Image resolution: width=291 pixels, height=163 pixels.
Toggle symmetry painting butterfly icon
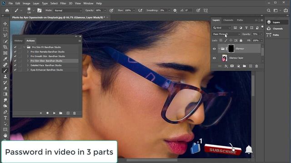tap(206, 10)
